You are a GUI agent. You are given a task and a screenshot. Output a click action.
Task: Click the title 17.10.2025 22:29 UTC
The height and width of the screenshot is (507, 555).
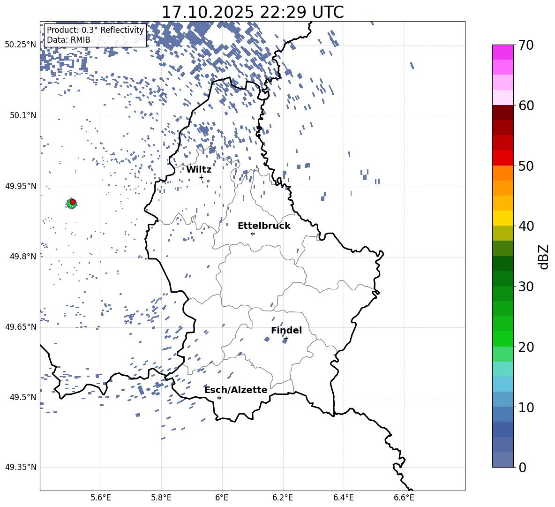pyautogui.click(x=252, y=12)
